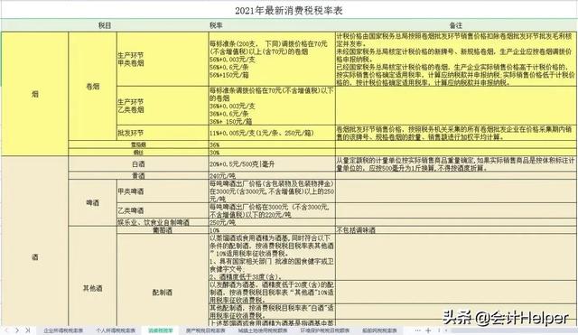Add a new sheet with the plus icon

click(x=428, y=330)
